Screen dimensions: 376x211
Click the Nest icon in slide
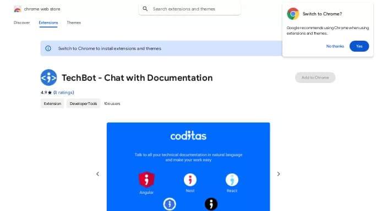[190, 180]
